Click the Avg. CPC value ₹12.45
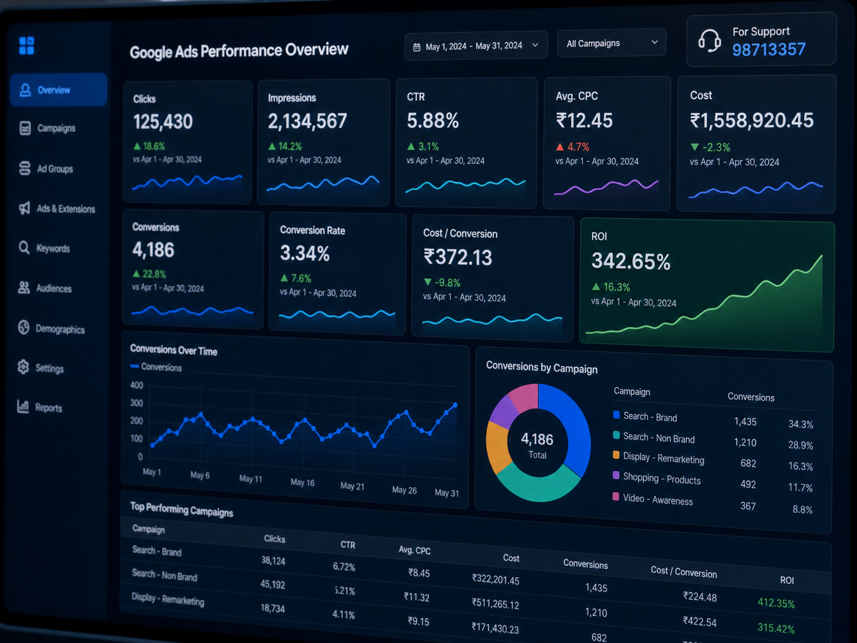 [584, 121]
